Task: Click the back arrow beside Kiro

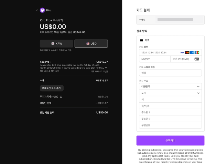Action: click(37, 10)
